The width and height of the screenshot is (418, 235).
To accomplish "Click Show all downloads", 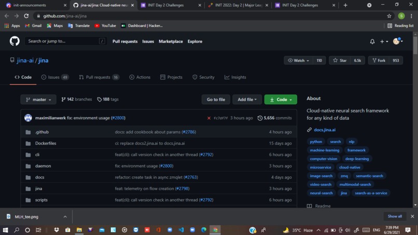I will coord(395,216).
